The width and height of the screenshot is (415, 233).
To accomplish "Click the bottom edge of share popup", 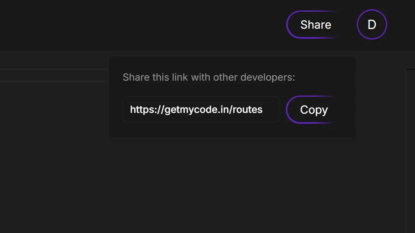I will point(232,138).
